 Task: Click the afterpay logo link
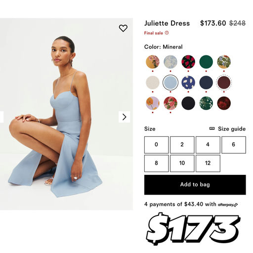click(x=228, y=205)
